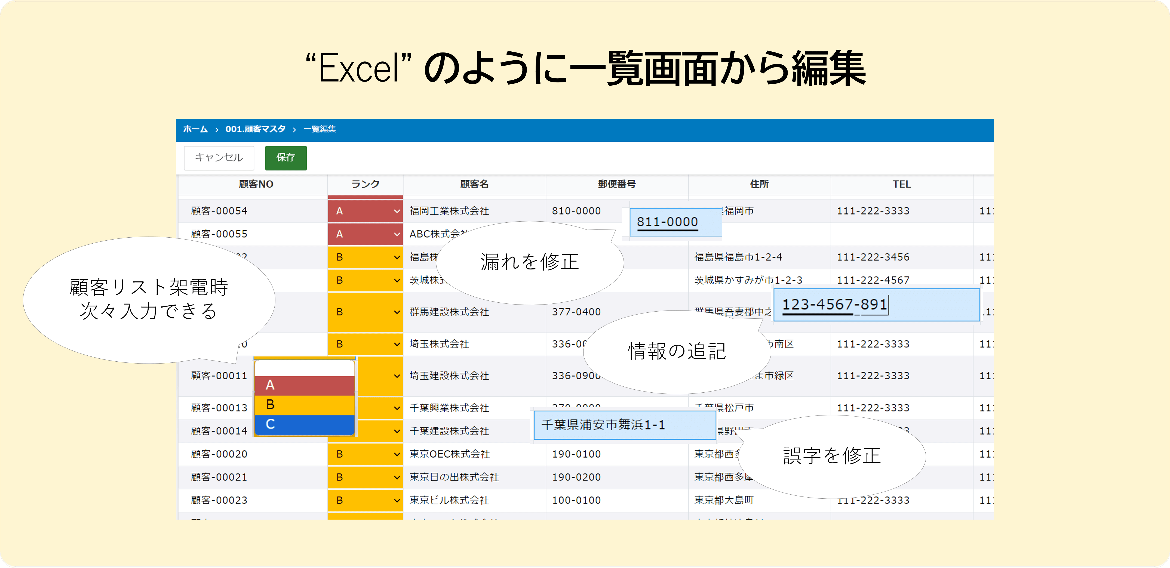Image resolution: width=1170 pixels, height=568 pixels.
Task: Click the キャンセル button
Action: pyautogui.click(x=219, y=157)
